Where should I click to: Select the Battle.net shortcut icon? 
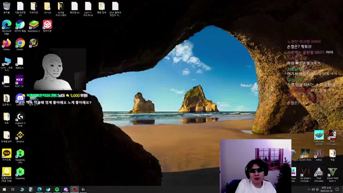pyautogui.click(x=20, y=63)
